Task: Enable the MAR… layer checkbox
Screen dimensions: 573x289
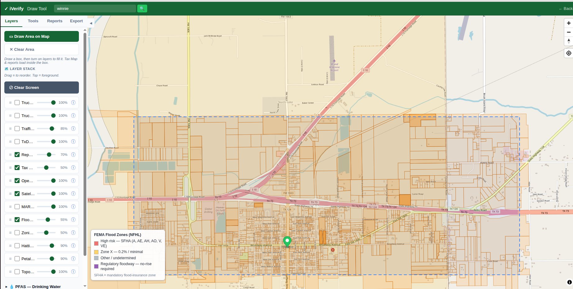Action: coord(17,207)
